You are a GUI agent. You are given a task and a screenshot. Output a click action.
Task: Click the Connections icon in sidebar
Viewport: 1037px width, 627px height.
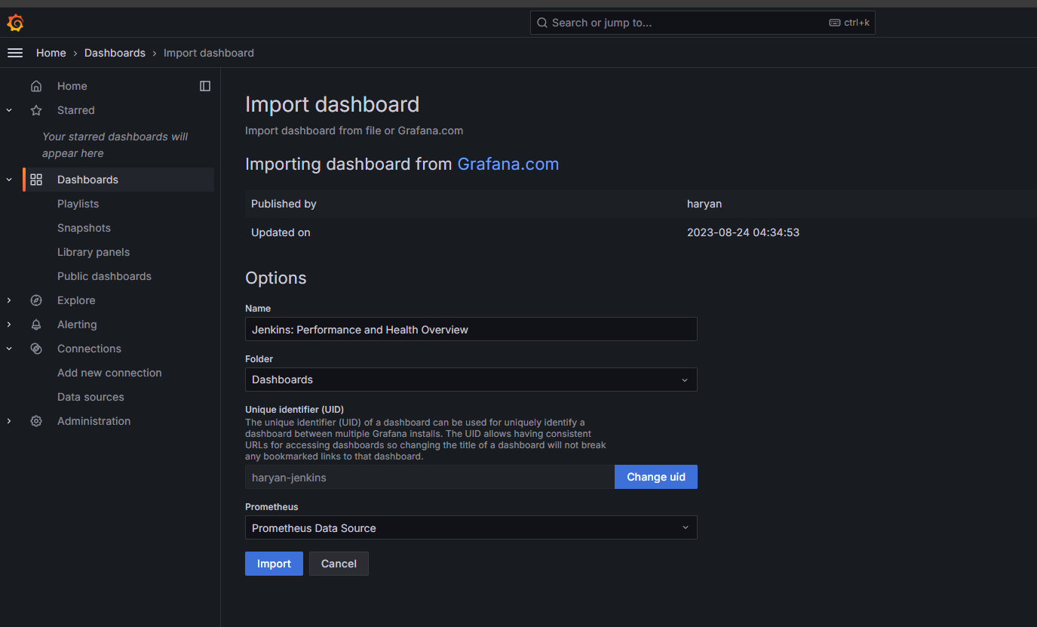point(36,349)
